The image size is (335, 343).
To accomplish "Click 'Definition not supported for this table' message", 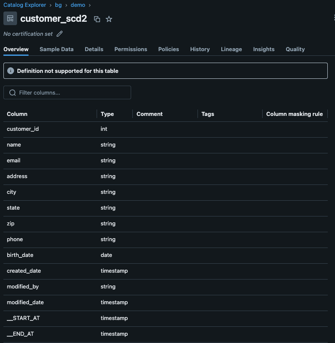I will (68, 71).
